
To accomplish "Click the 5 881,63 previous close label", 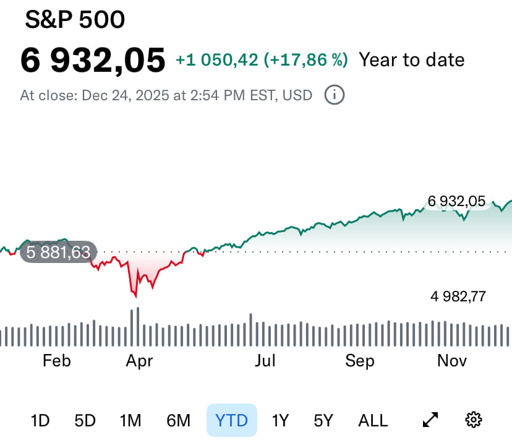I will [58, 252].
